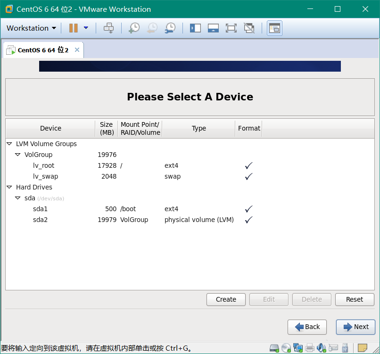Click the hard disk status icon

274,348
